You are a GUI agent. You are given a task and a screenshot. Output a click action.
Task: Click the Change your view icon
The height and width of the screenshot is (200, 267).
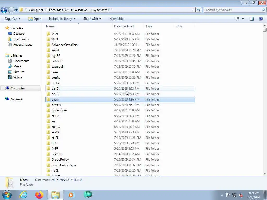coord(237,19)
